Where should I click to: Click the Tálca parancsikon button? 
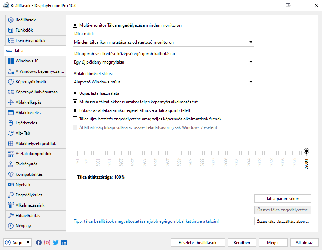283,199
